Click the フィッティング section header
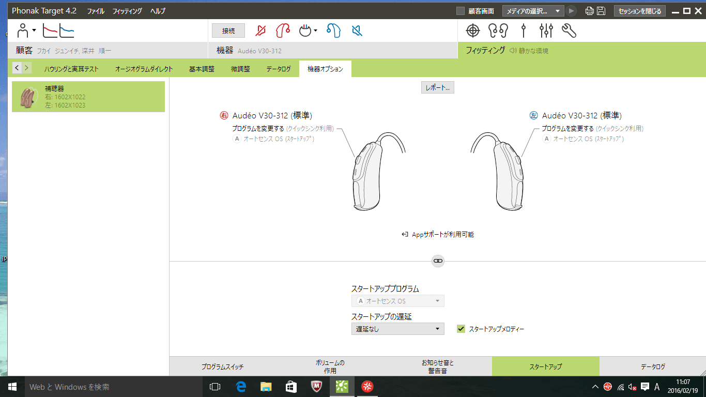The width and height of the screenshot is (706, 397). 582,50
